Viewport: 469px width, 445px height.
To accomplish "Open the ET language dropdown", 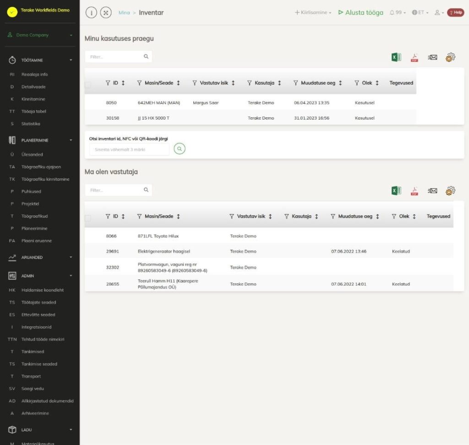I will point(420,12).
